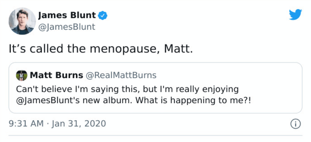Open the @RealMattBurns handle

pos(121,75)
